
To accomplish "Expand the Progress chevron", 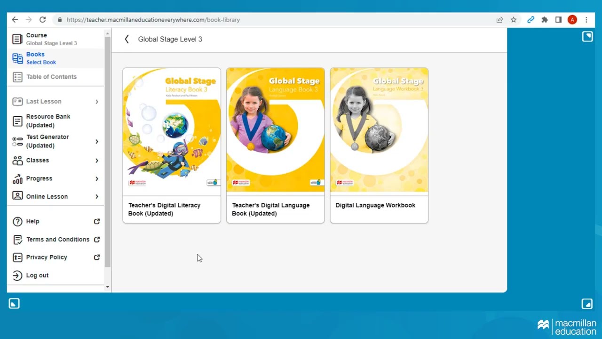I will point(97,179).
